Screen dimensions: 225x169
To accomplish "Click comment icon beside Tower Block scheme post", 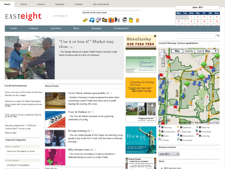I will coord(111,93).
